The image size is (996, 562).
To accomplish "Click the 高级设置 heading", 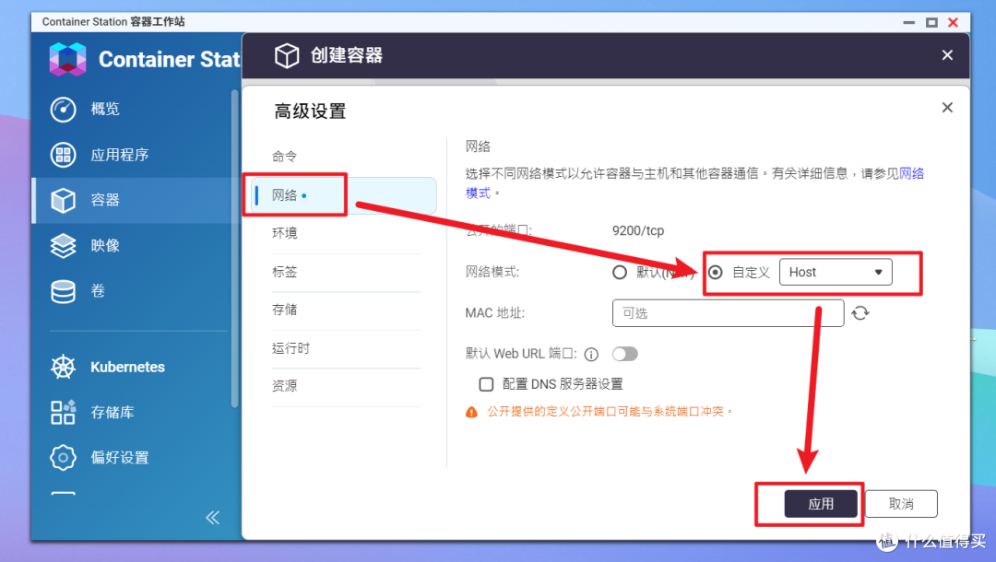I will tap(310, 111).
